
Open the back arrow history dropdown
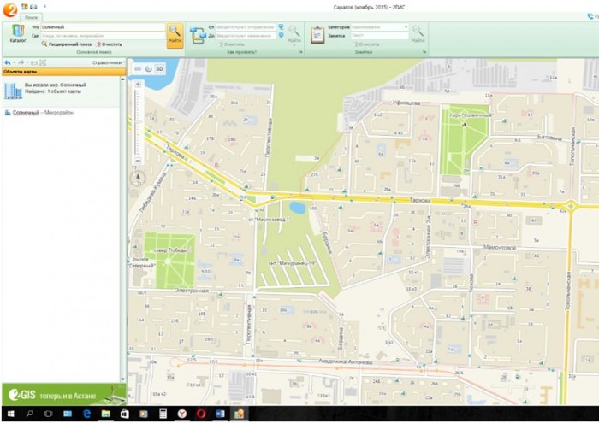coord(15,62)
